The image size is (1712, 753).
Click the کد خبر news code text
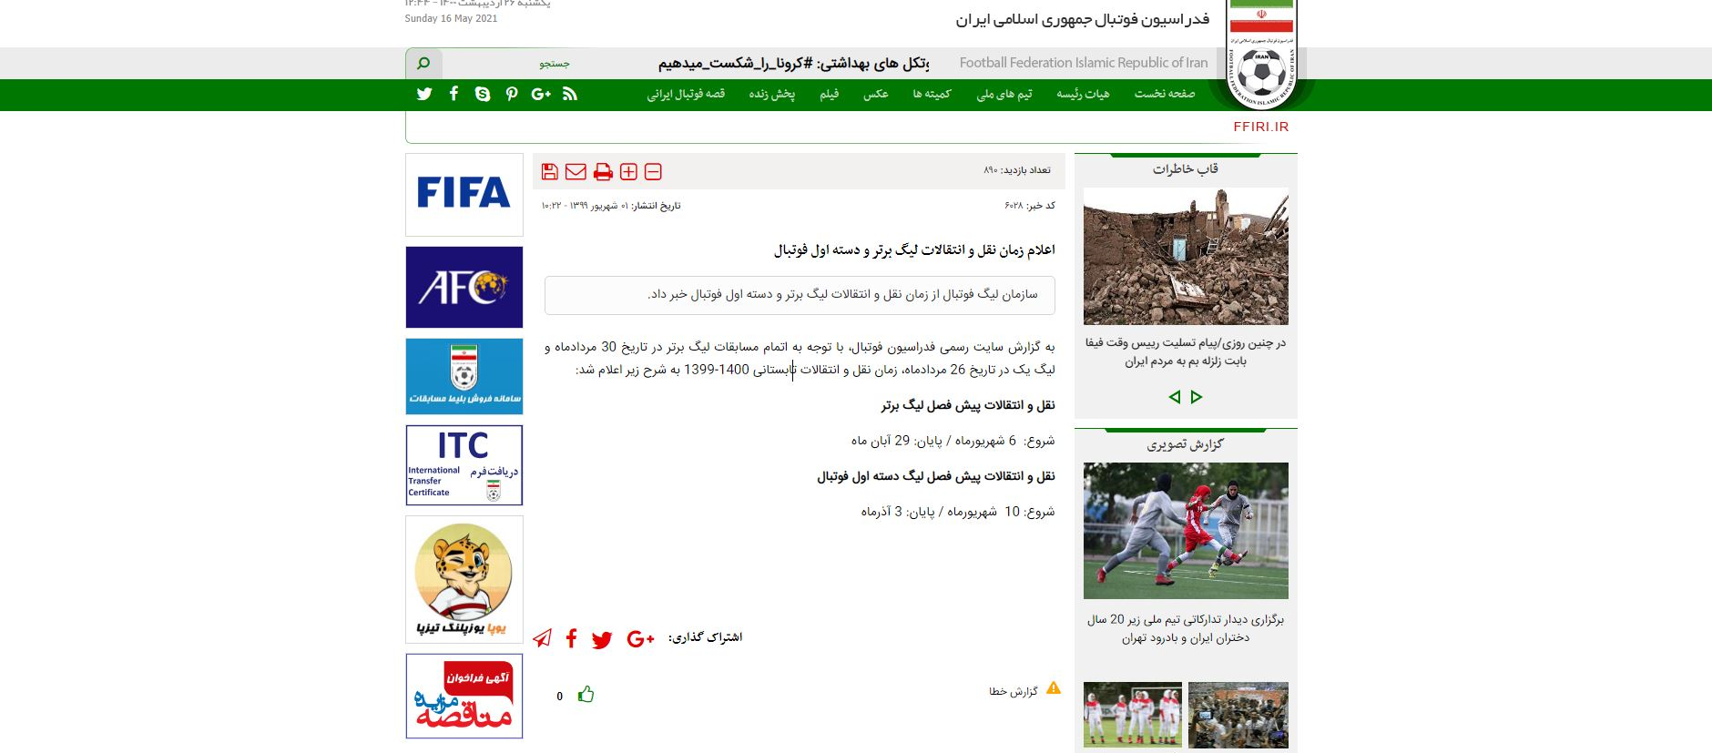1030,206
